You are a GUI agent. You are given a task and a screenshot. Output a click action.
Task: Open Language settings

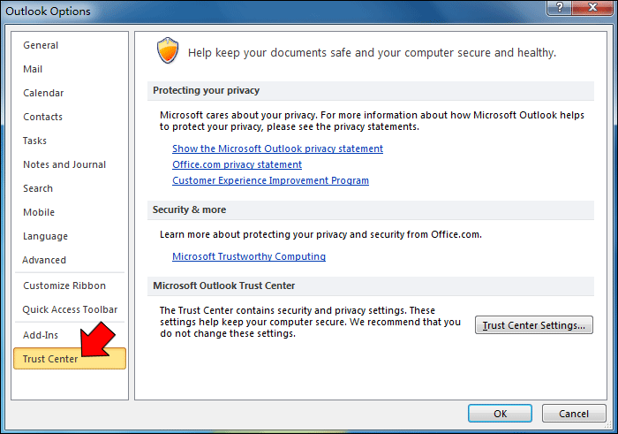click(44, 236)
